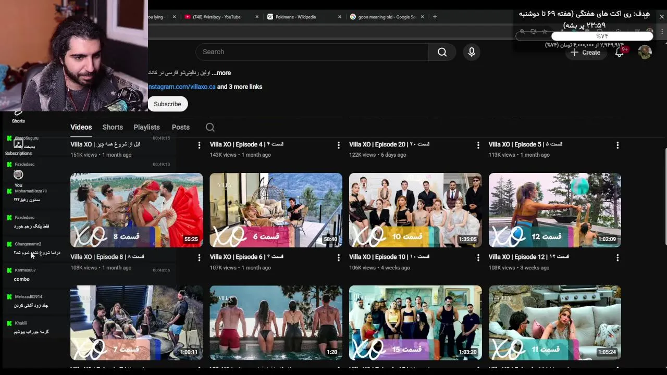The width and height of the screenshot is (667, 375).
Task: Close the 'goon meaning old' Google tab
Action: click(423, 17)
